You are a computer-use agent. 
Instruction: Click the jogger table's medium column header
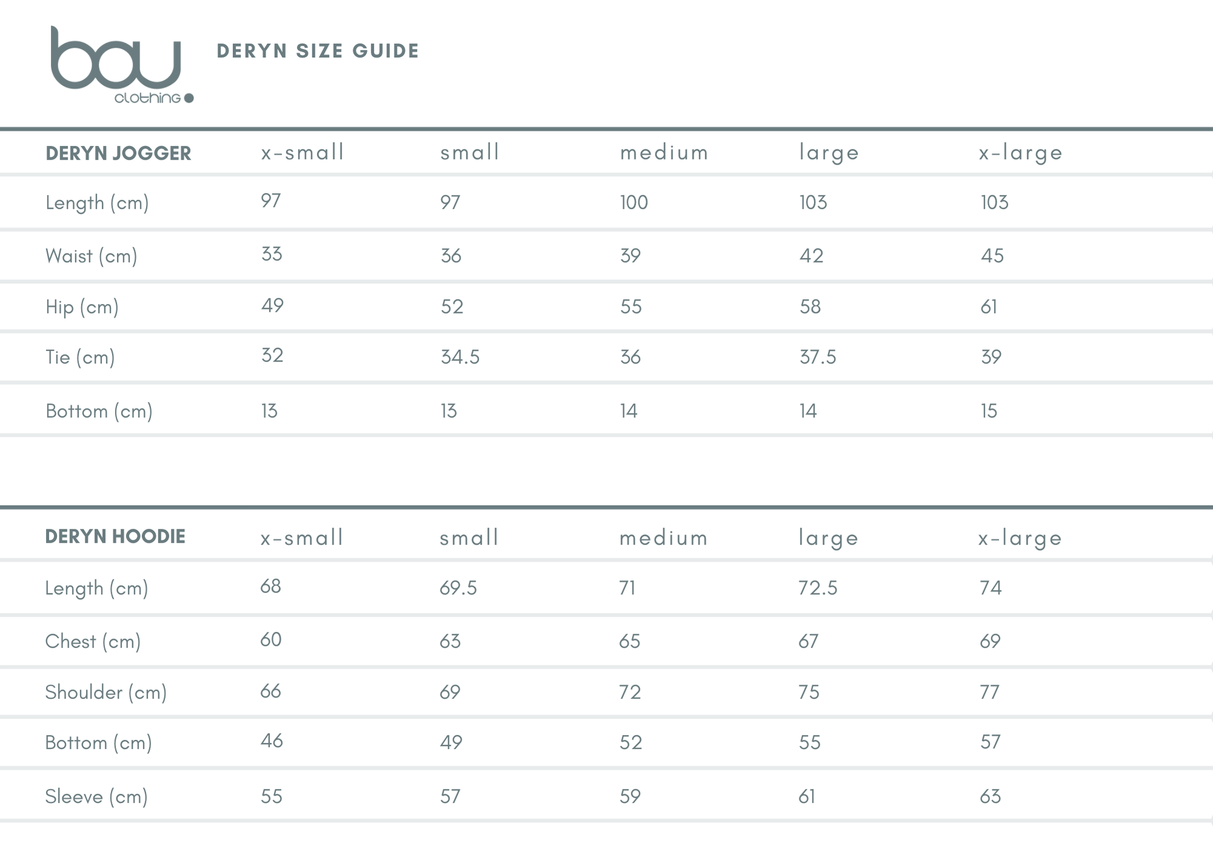[x=664, y=152]
